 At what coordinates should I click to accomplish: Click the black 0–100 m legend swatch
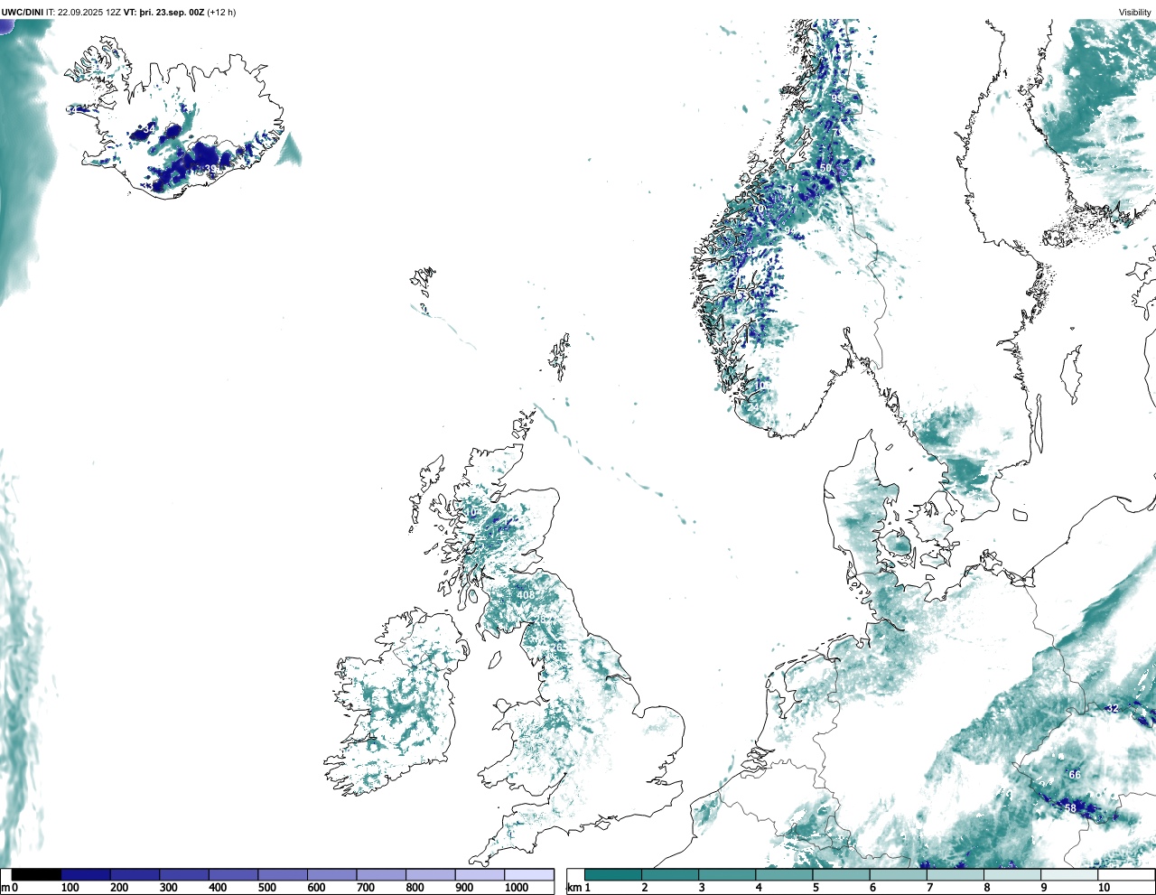pos(36,874)
